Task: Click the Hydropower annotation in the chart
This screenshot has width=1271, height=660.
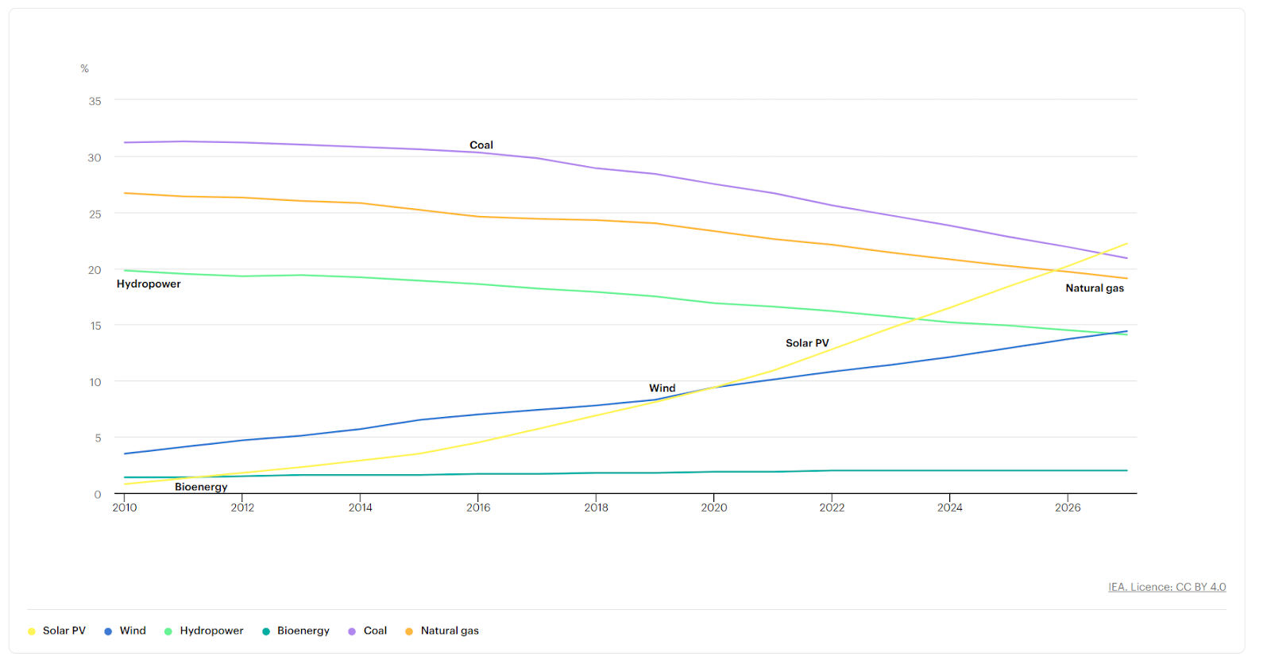Action: tap(149, 284)
